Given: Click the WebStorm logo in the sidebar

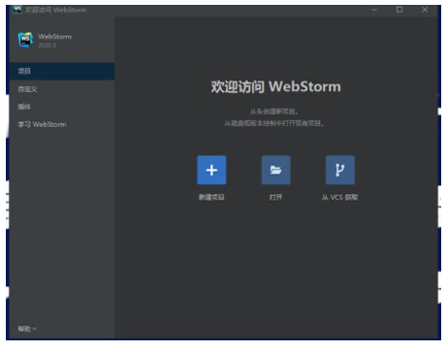Looking at the screenshot, I should tap(25, 40).
